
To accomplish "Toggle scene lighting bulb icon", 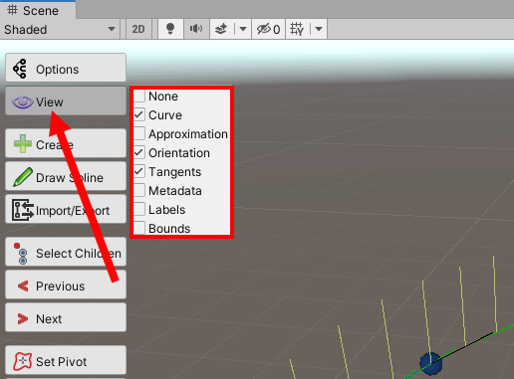I will [x=170, y=29].
